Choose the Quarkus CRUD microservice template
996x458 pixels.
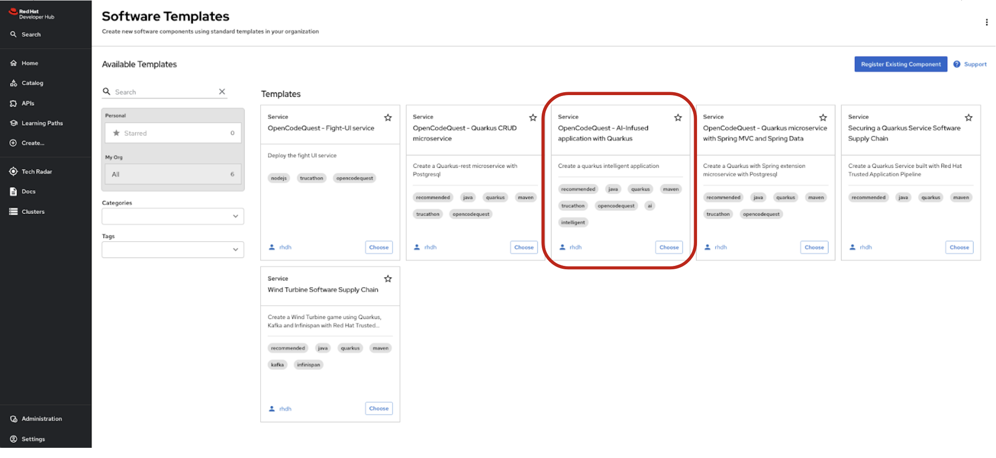[524, 247]
